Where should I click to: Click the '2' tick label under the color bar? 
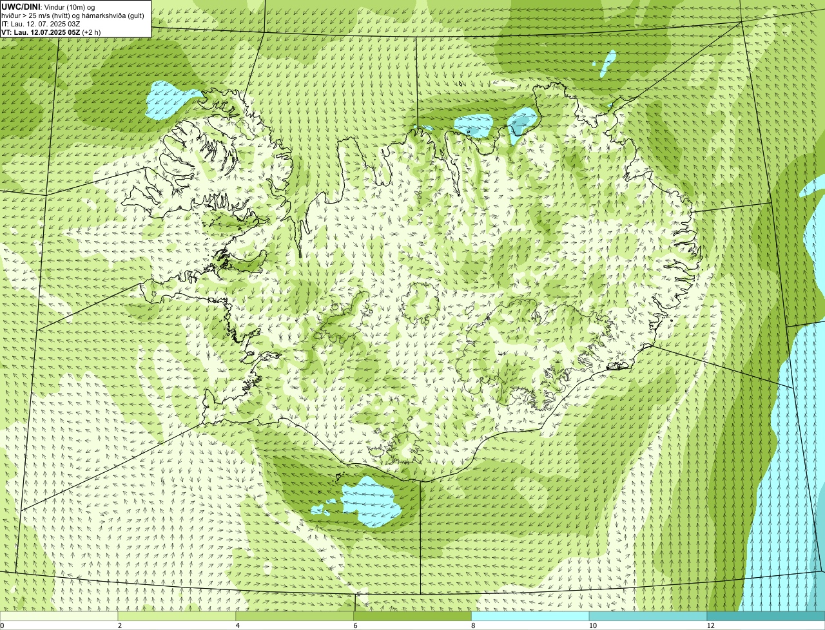coord(120,625)
